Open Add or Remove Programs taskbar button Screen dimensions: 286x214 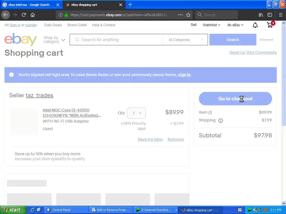point(111,210)
